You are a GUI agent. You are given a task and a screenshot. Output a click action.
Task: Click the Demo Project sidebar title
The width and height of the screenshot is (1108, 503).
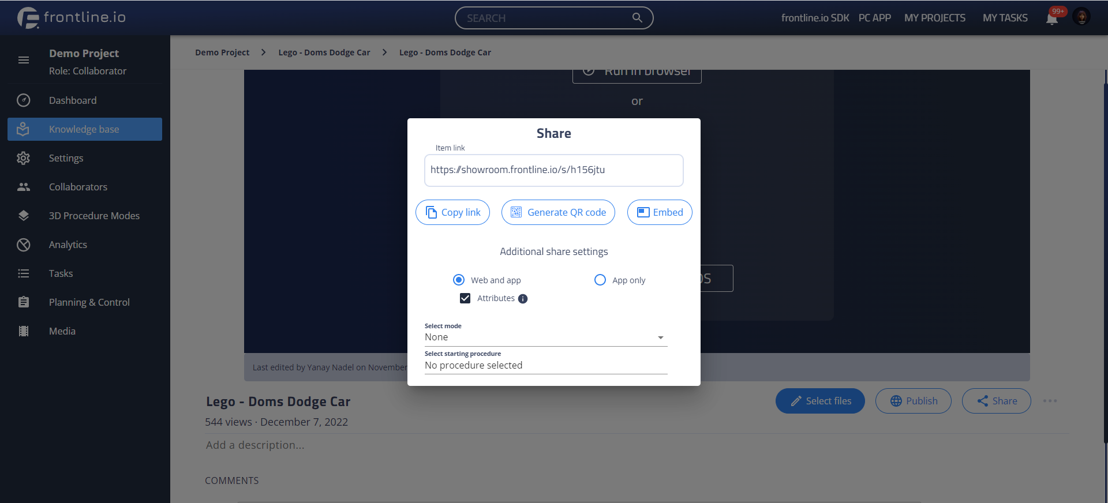[84, 54]
